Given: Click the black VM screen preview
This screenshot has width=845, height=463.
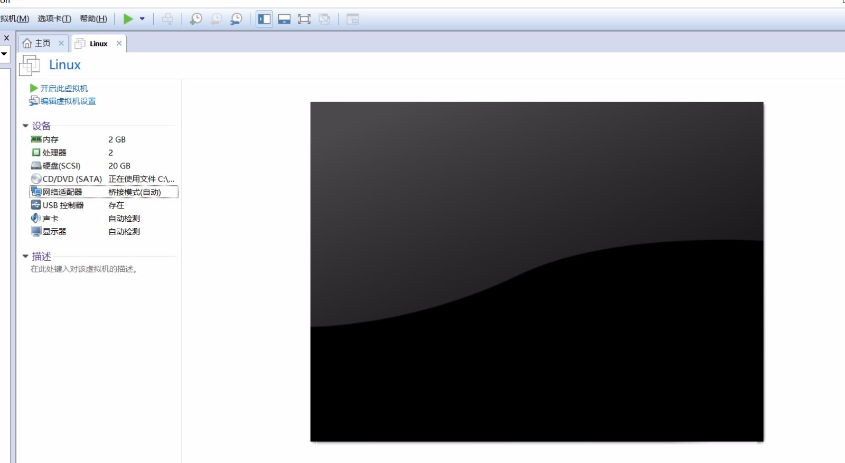Looking at the screenshot, I should [x=537, y=271].
